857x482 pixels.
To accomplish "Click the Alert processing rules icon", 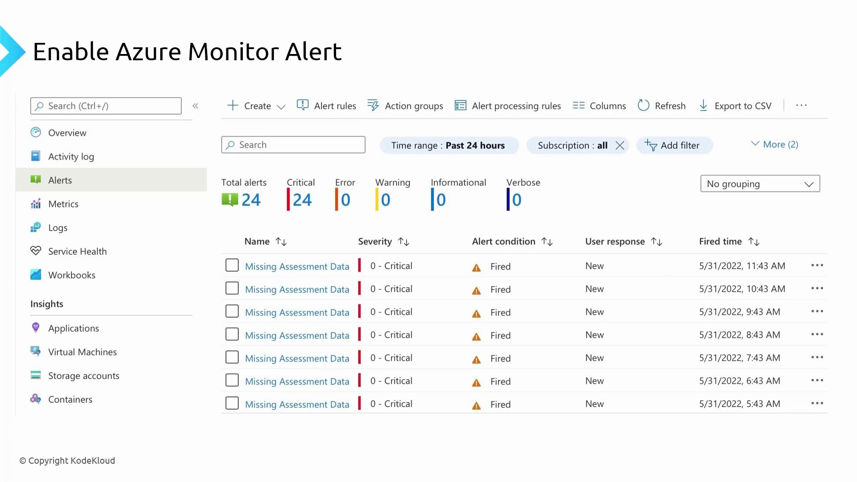I will (x=460, y=105).
